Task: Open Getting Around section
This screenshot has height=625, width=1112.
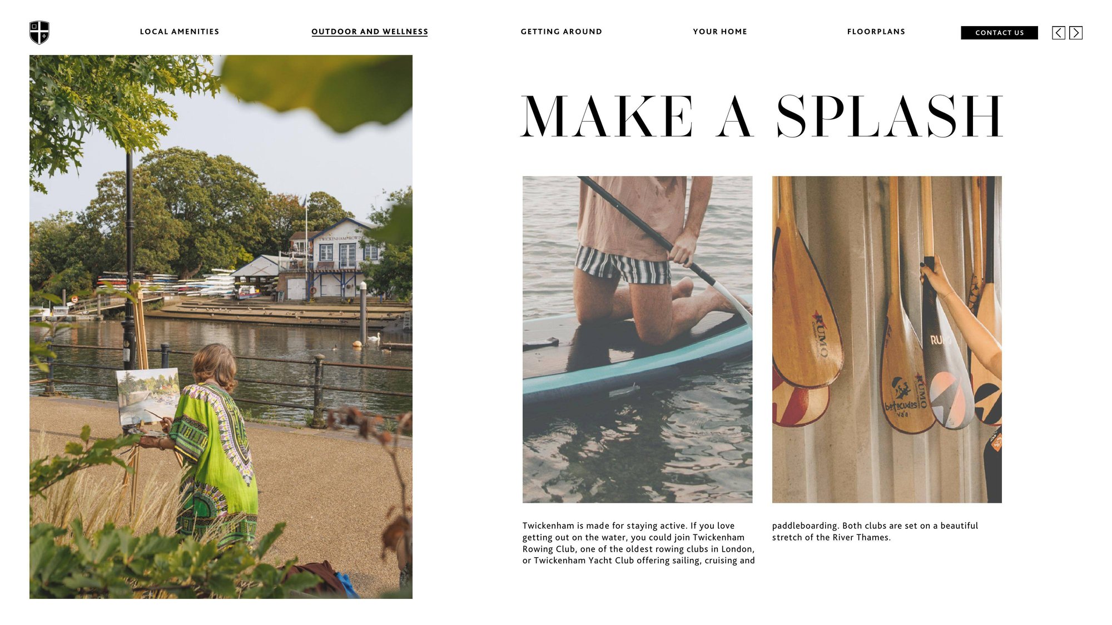Action: click(x=562, y=32)
